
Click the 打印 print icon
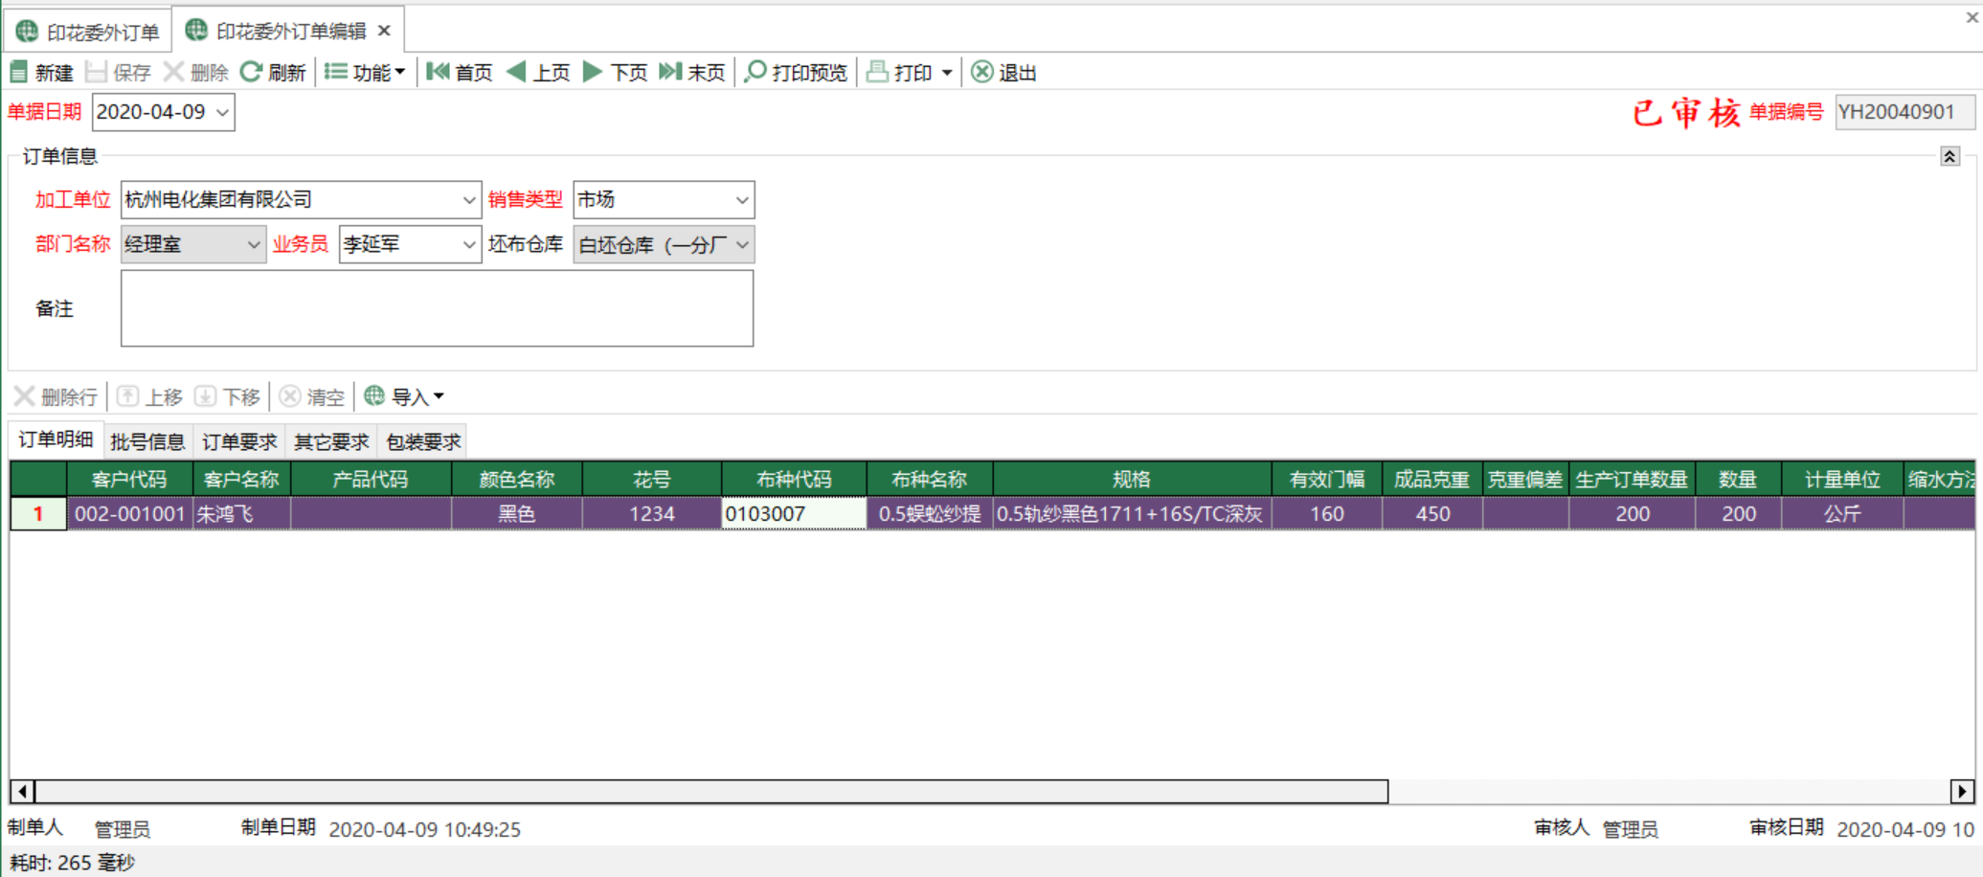point(877,72)
